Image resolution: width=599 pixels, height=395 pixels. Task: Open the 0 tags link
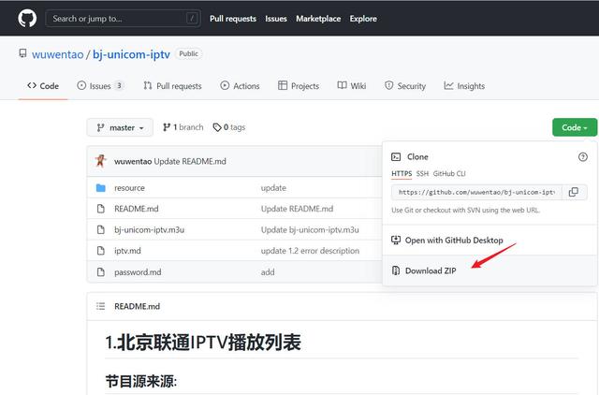point(229,127)
